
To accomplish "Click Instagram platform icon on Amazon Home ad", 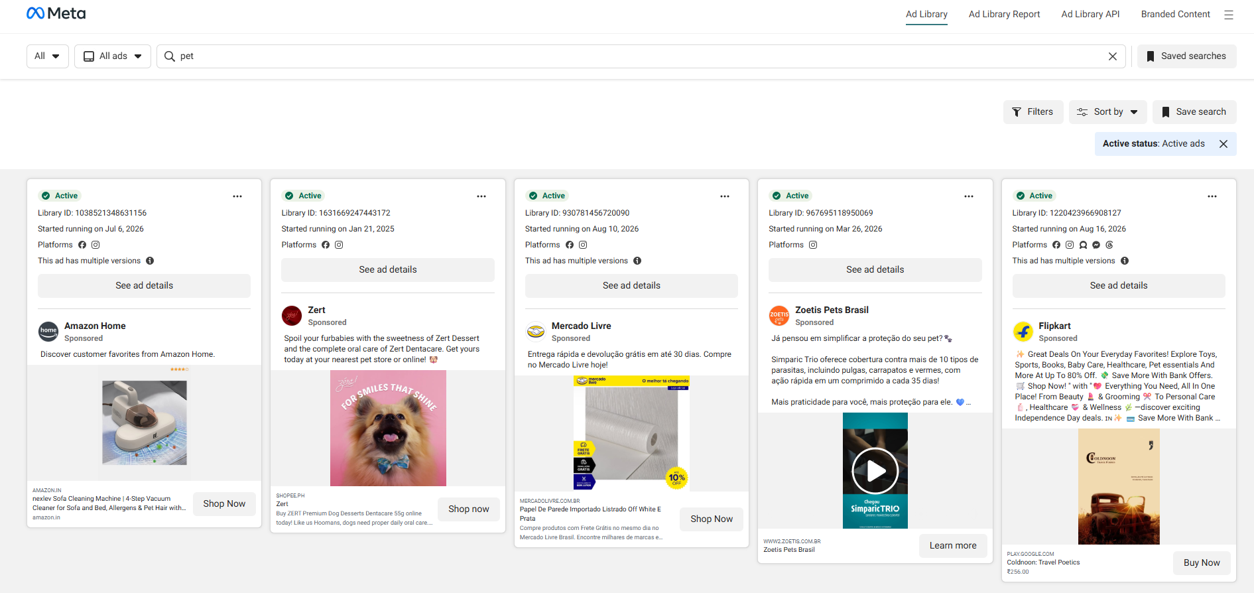I will click(x=95, y=245).
